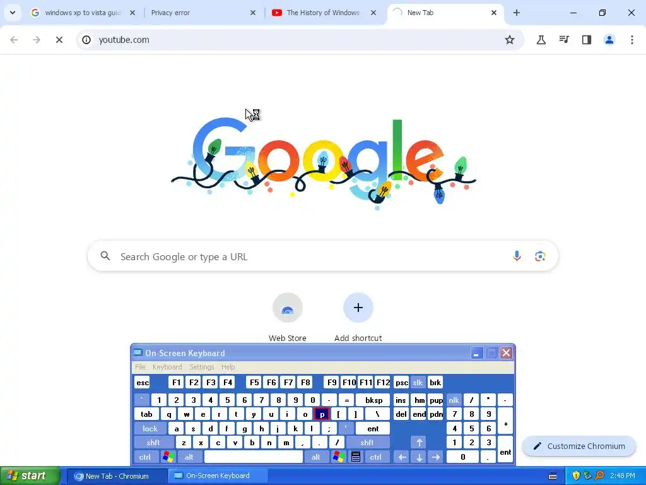Expand the tab search dropdown arrow
The width and height of the screenshot is (646, 485).
click(13, 13)
